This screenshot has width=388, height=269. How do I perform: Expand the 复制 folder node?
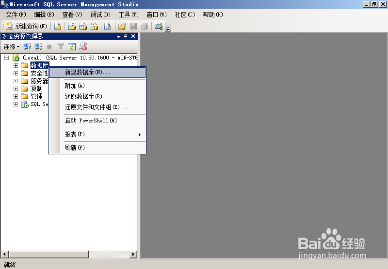[16, 89]
